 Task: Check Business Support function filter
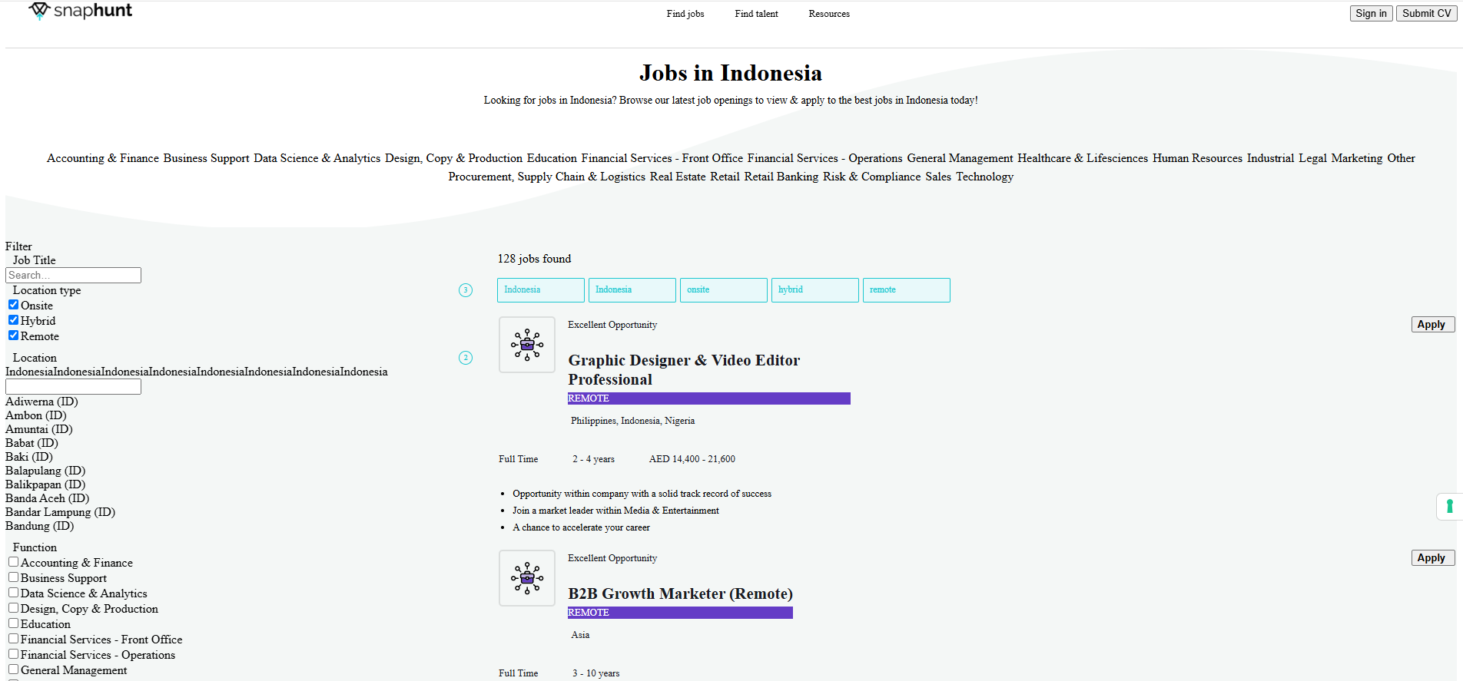point(13,577)
